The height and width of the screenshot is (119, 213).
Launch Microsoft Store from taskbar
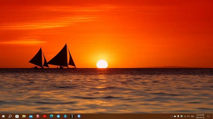(x=17, y=116)
